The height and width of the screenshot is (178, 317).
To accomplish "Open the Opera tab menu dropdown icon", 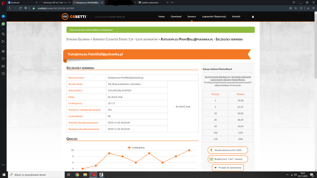I will click(294, 3).
